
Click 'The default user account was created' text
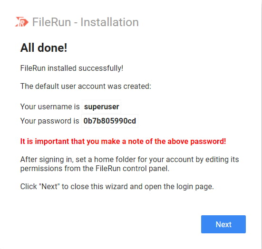86,86
